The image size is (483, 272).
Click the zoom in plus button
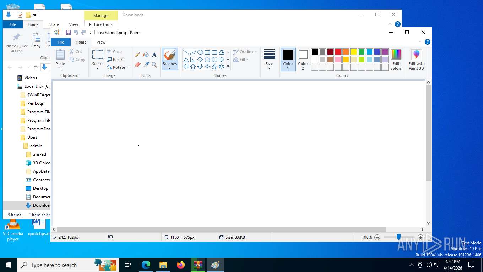420,237
